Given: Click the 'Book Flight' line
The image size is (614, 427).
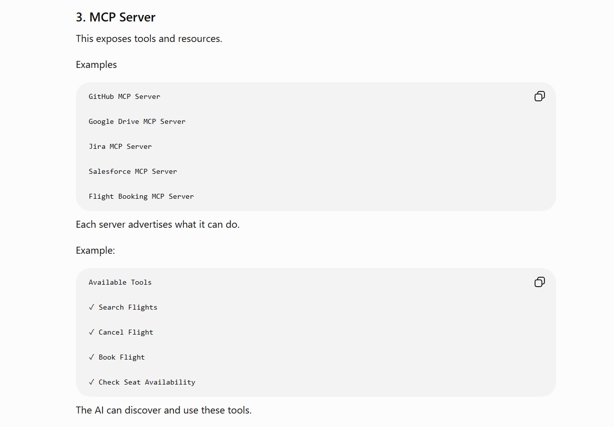Looking at the screenshot, I should pos(116,357).
